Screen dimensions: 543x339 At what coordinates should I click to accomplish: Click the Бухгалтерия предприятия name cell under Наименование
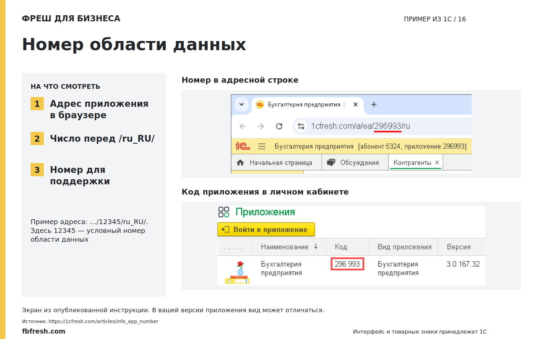(281, 268)
